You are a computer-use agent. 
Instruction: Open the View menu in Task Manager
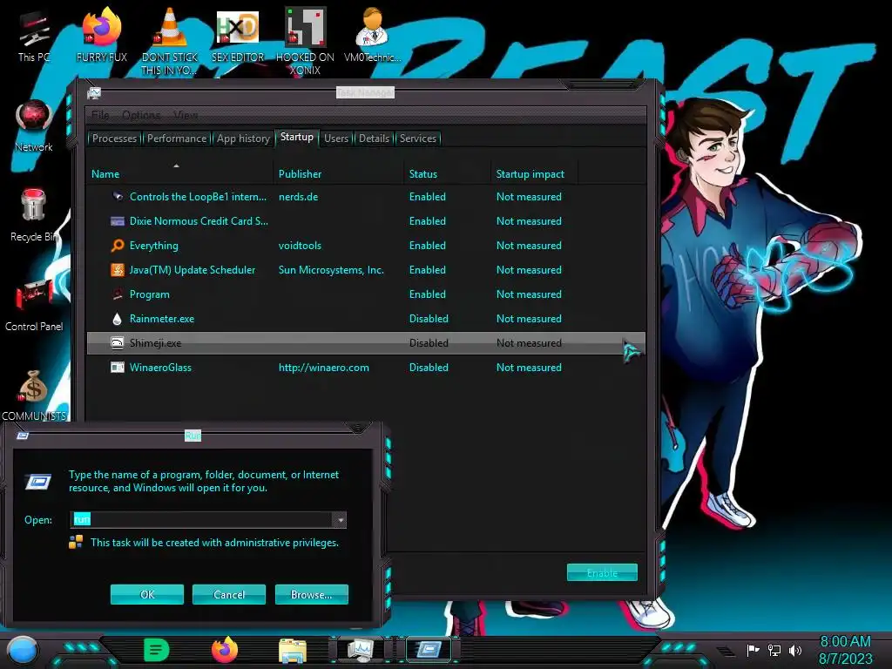(x=186, y=115)
